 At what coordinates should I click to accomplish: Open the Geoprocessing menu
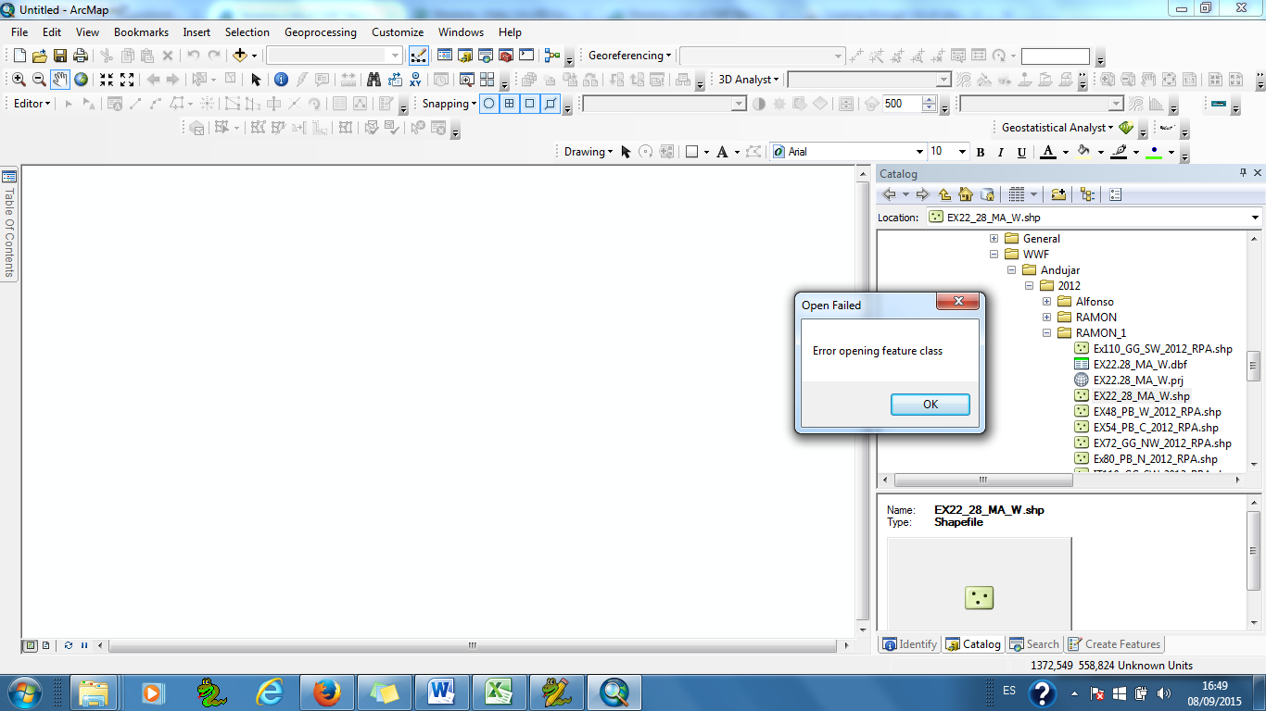(321, 32)
